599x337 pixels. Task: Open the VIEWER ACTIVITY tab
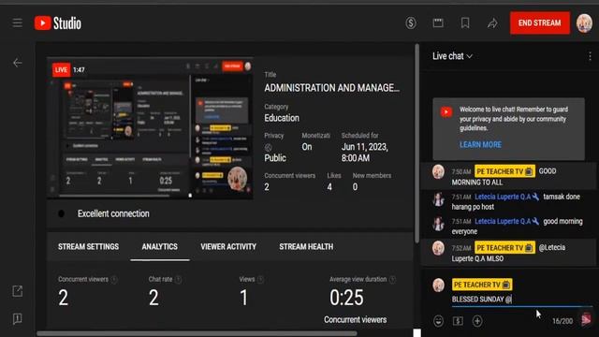[x=228, y=247]
